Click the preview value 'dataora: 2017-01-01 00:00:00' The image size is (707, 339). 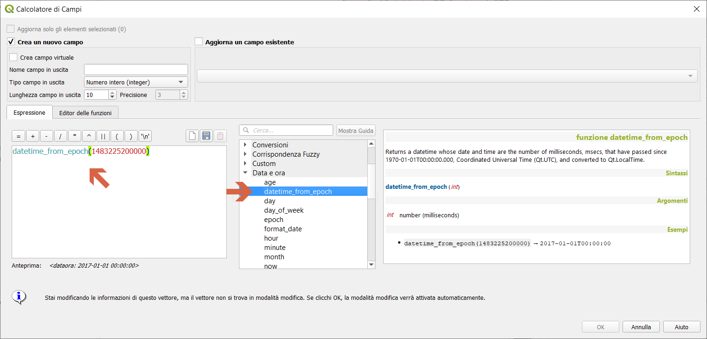click(x=94, y=265)
